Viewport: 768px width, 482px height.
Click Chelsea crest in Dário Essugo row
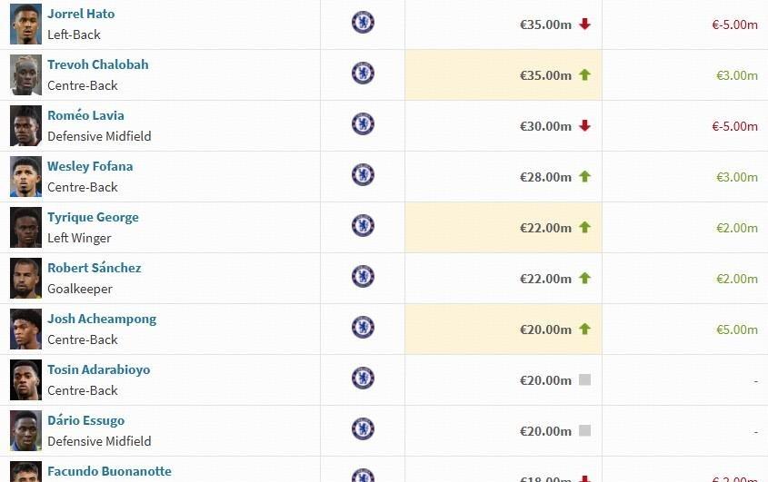(363, 428)
